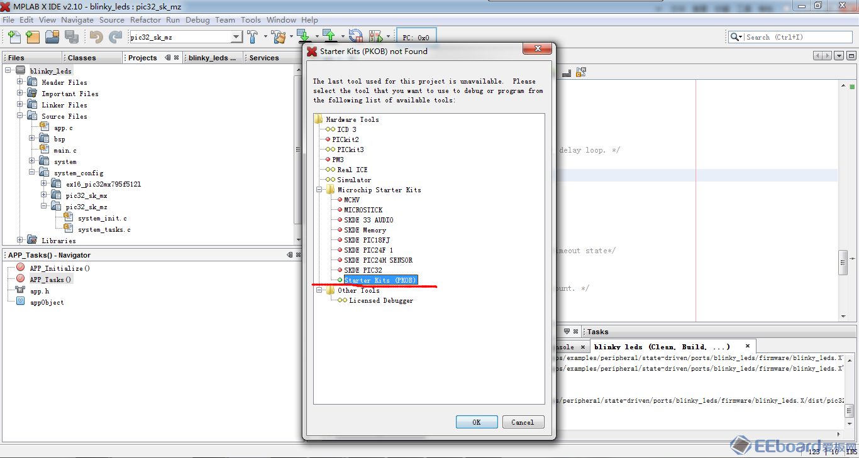Click the Build Project hammer icon
This screenshot has width=859, height=458.
253,37
